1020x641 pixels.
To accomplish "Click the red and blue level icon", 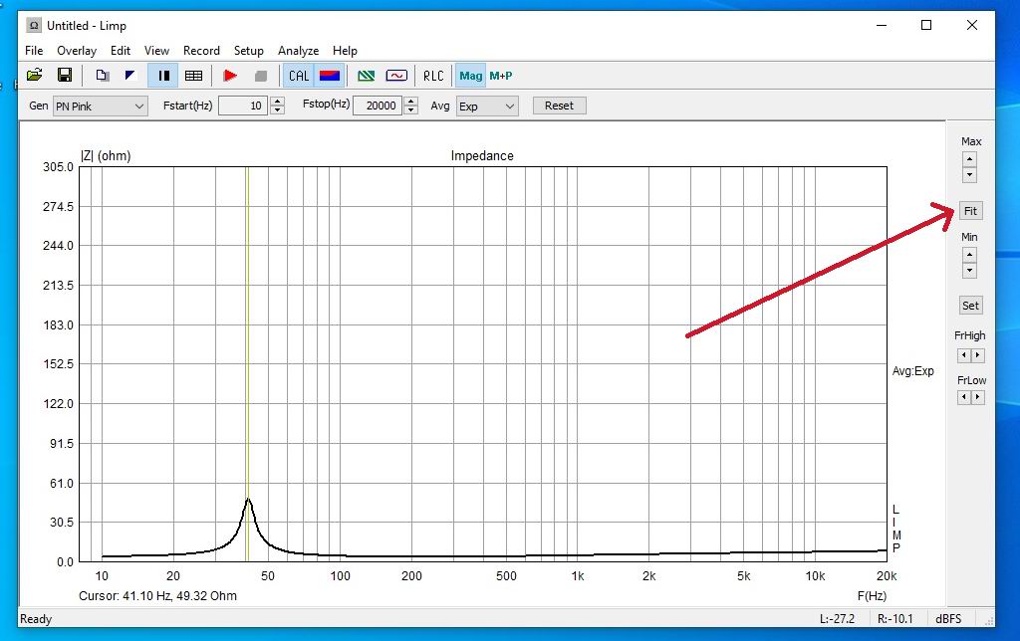I will point(330,76).
